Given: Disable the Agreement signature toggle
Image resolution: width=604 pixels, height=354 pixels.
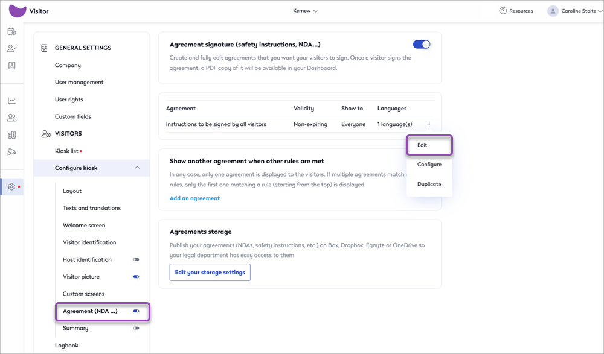Looking at the screenshot, I should click(421, 45).
